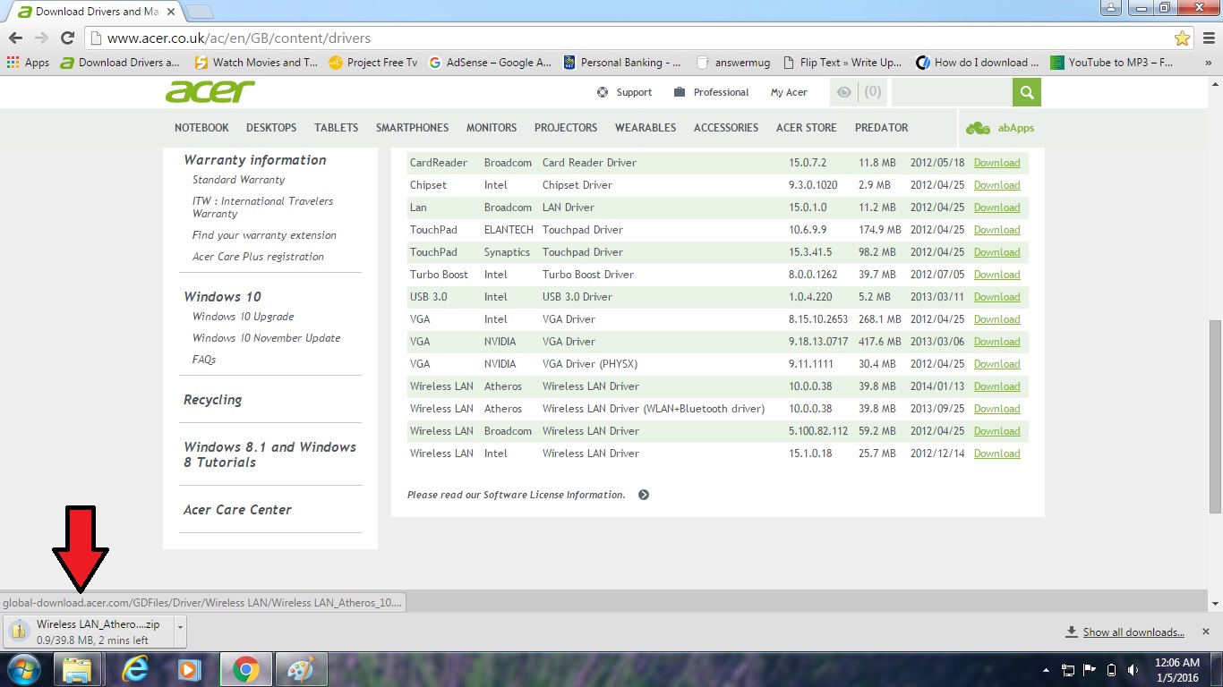Open the Windows 10 Upgrade sidebar link

(243, 317)
